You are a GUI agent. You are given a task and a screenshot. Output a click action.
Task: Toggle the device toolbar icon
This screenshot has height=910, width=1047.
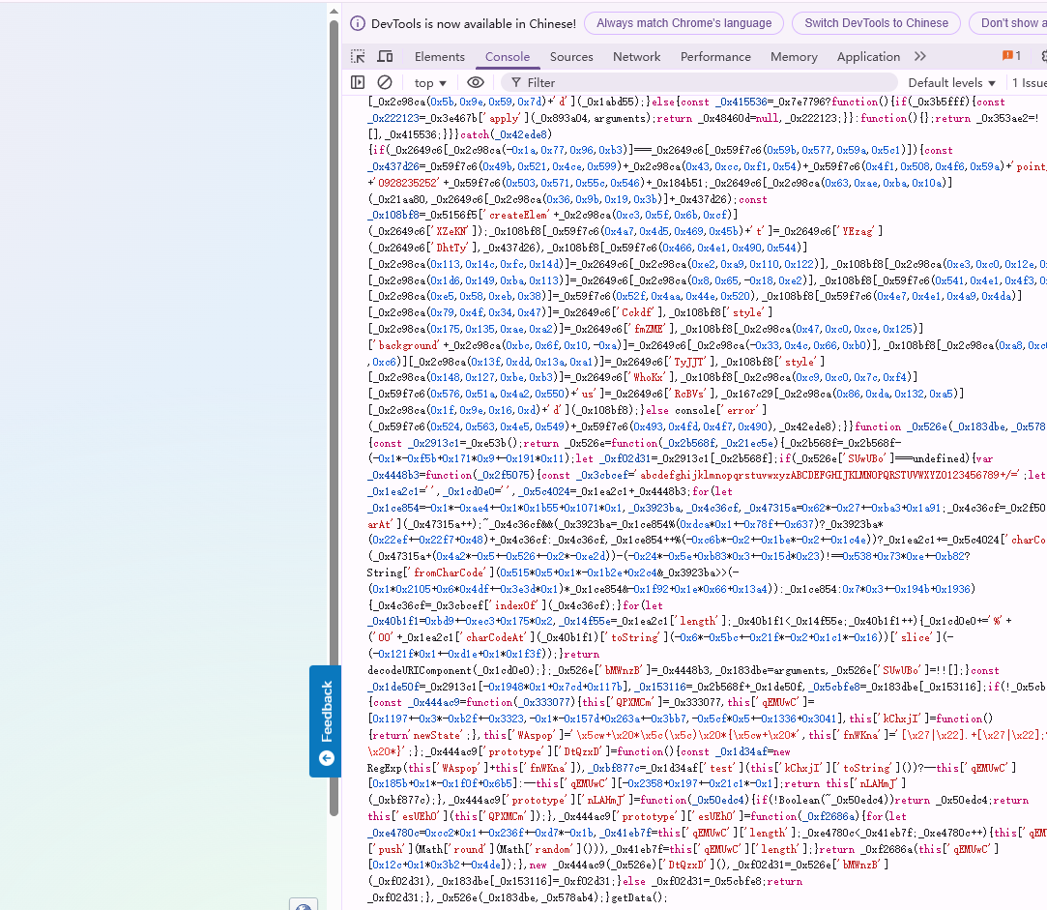386,56
